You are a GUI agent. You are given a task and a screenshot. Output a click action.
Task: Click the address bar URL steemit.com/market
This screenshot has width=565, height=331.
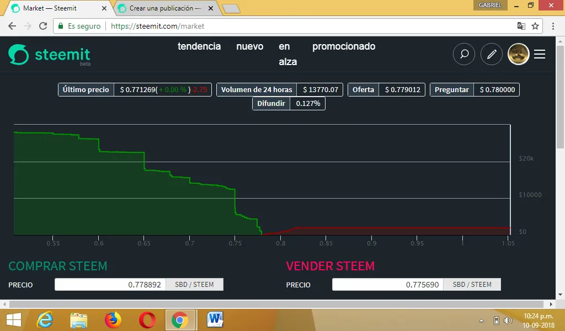coord(157,26)
